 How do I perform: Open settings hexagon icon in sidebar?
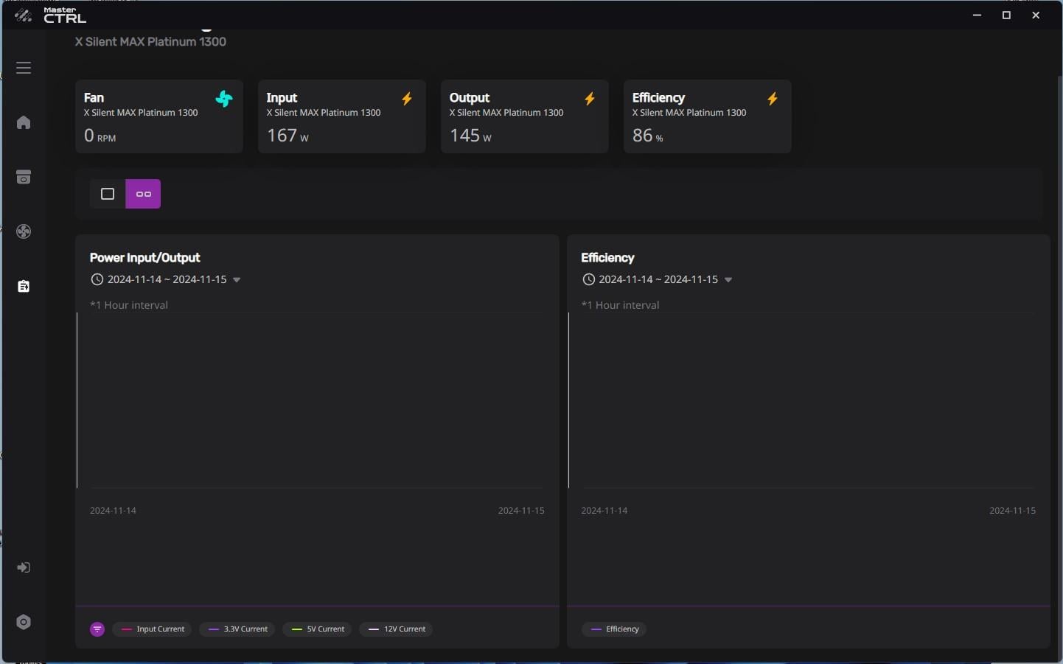(x=24, y=622)
